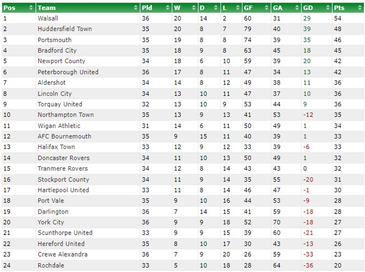365x272 pixels.
Task: Click the sort arrows in W column header
Action: click(x=194, y=8)
